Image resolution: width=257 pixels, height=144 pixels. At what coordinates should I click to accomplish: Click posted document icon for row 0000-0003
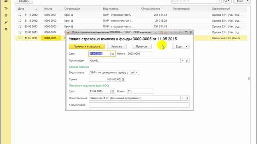tap(20, 26)
